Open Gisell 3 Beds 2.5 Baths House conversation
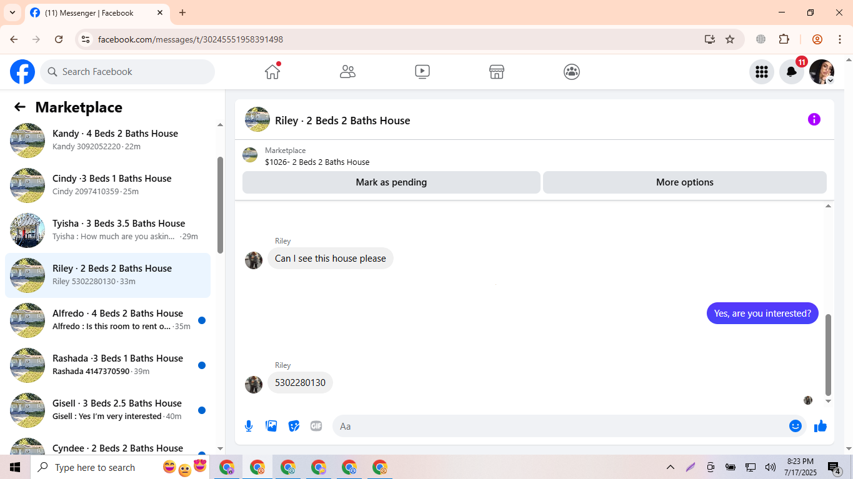 click(x=107, y=410)
